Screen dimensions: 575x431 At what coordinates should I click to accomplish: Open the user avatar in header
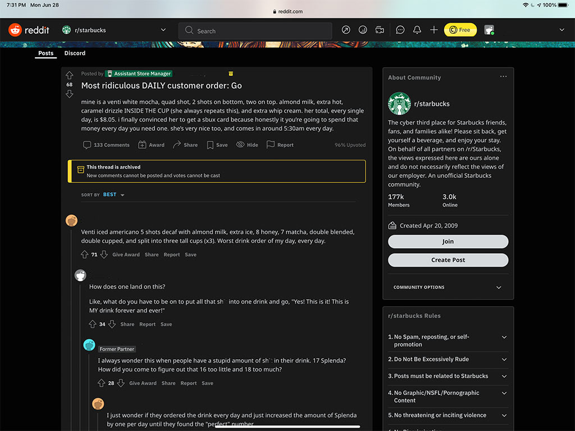point(489,30)
